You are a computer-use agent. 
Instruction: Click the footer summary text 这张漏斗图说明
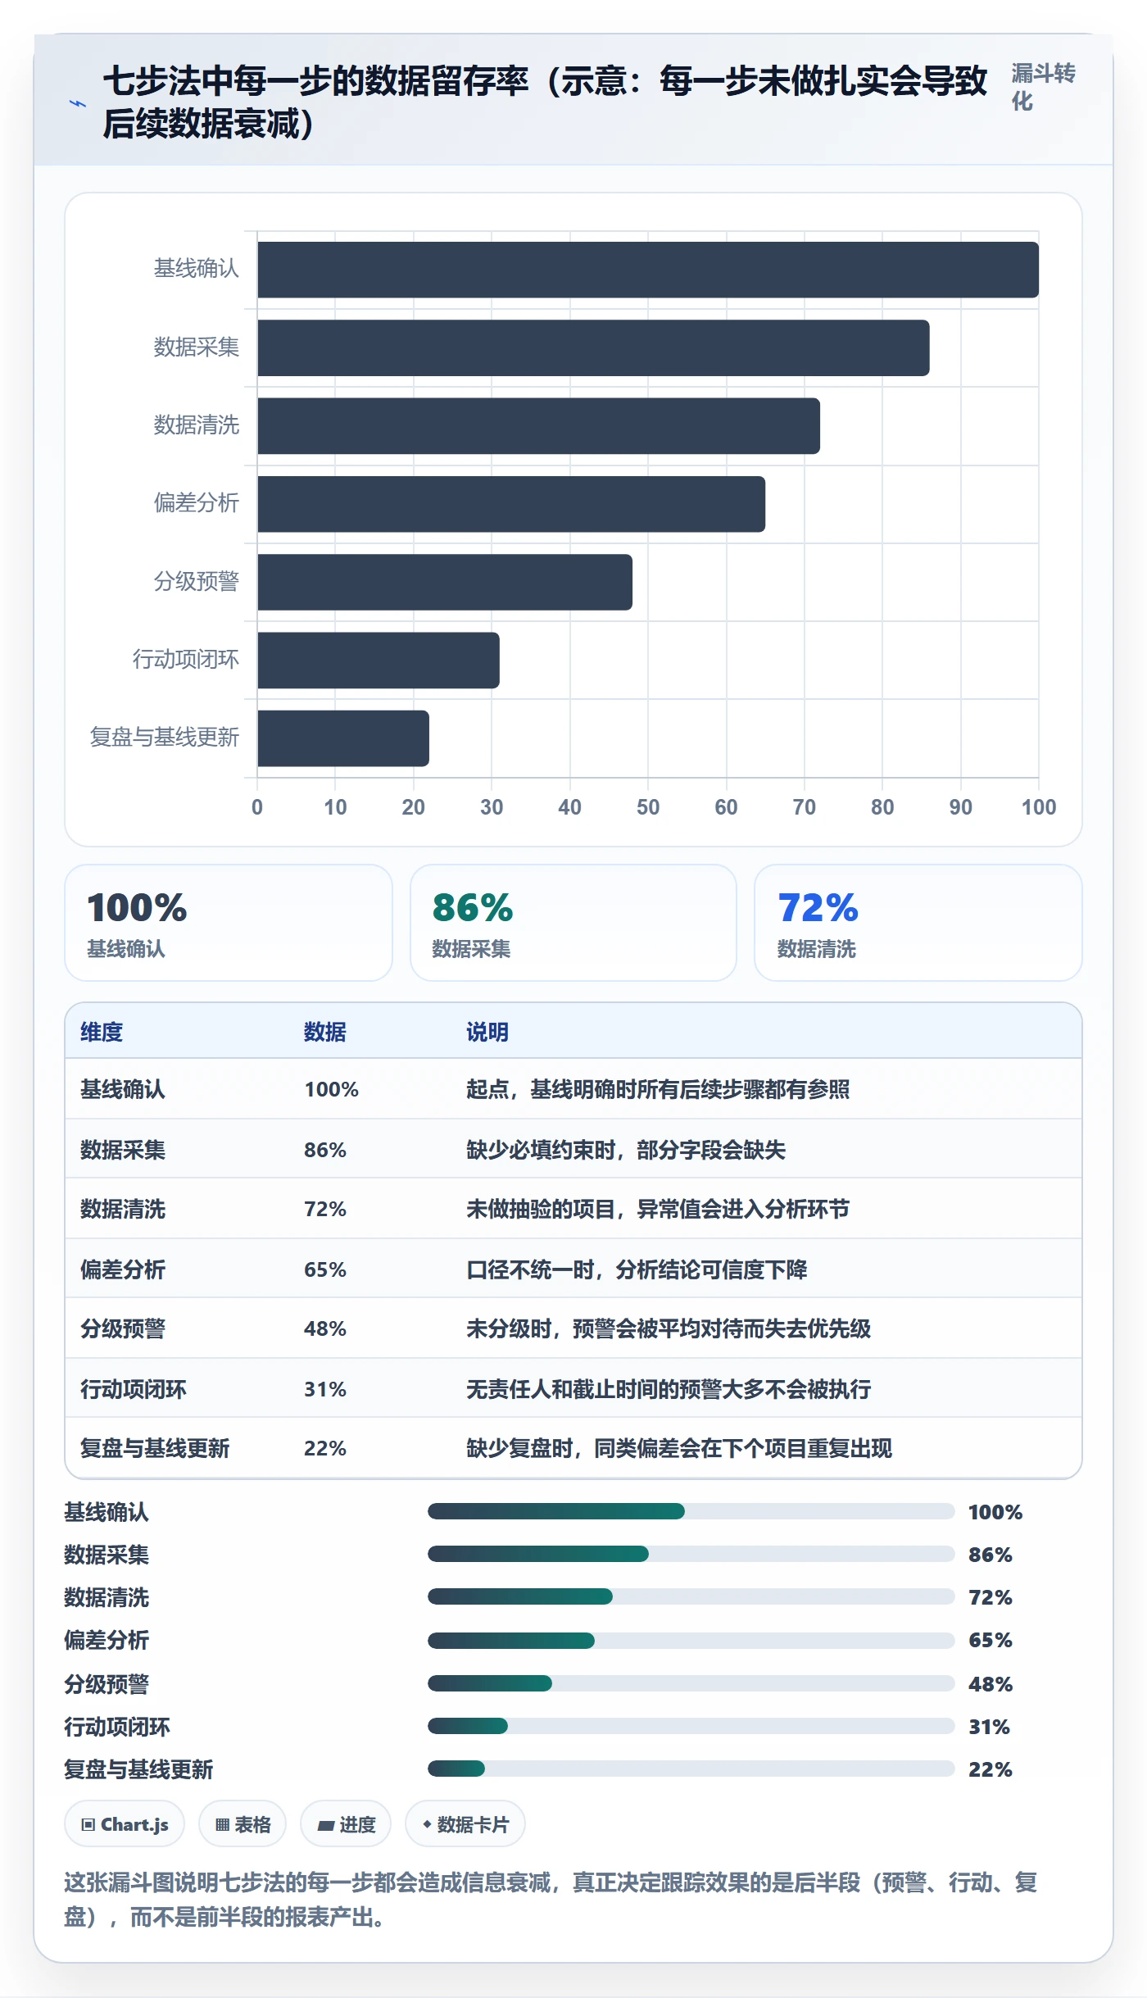tap(551, 1900)
